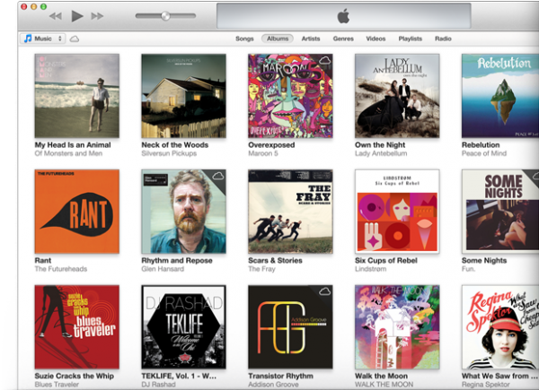Adjust the volume slider knob
Screen dimensions: 539x390
165,16
